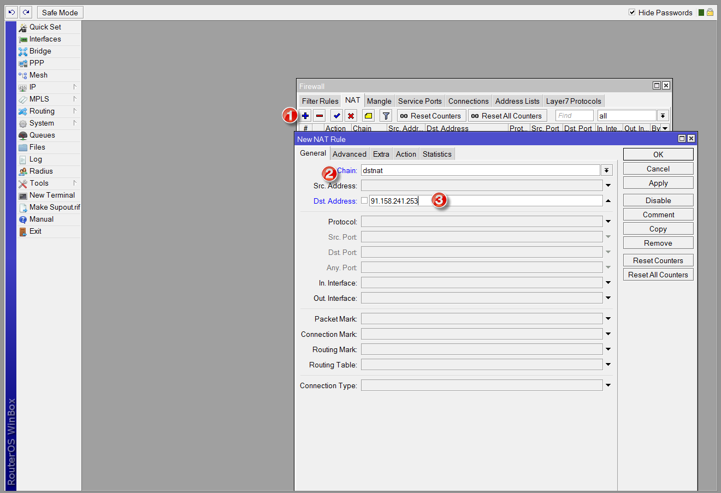Click the OK button

click(x=658, y=155)
